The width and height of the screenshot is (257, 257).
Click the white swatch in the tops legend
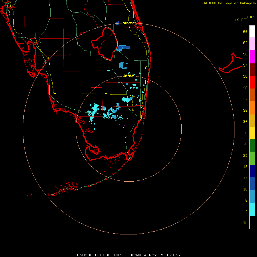point(252,31)
